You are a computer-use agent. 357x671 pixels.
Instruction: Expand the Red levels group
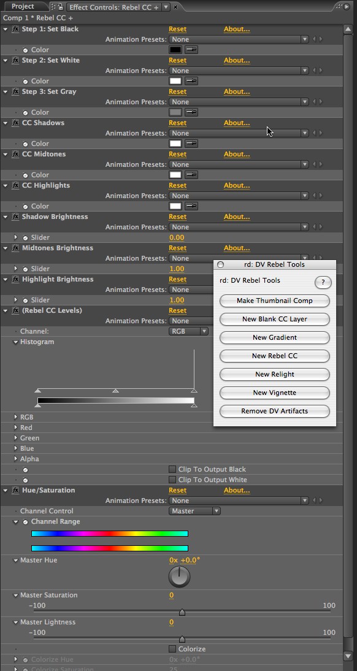coord(16,428)
